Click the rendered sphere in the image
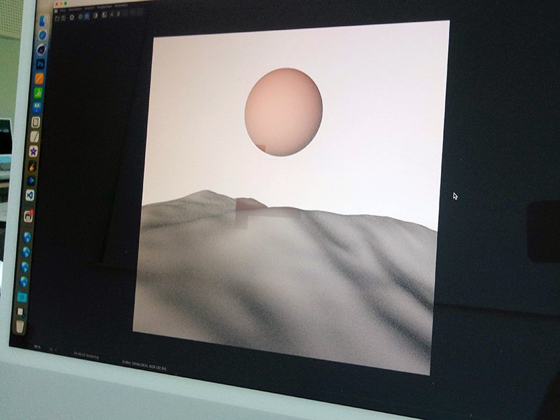This screenshot has width=560, height=420. (x=283, y=111)
